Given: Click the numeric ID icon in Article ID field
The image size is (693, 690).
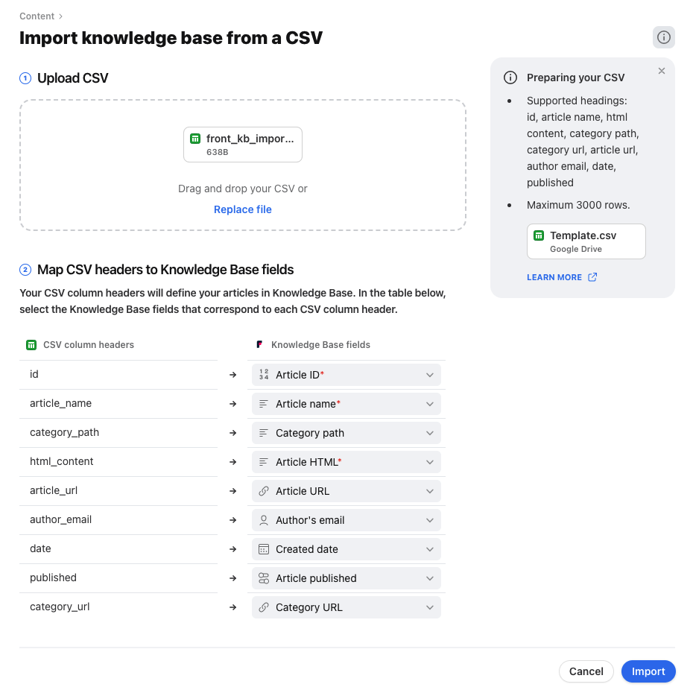Looking at the screenshot, I should click(263, 375).
